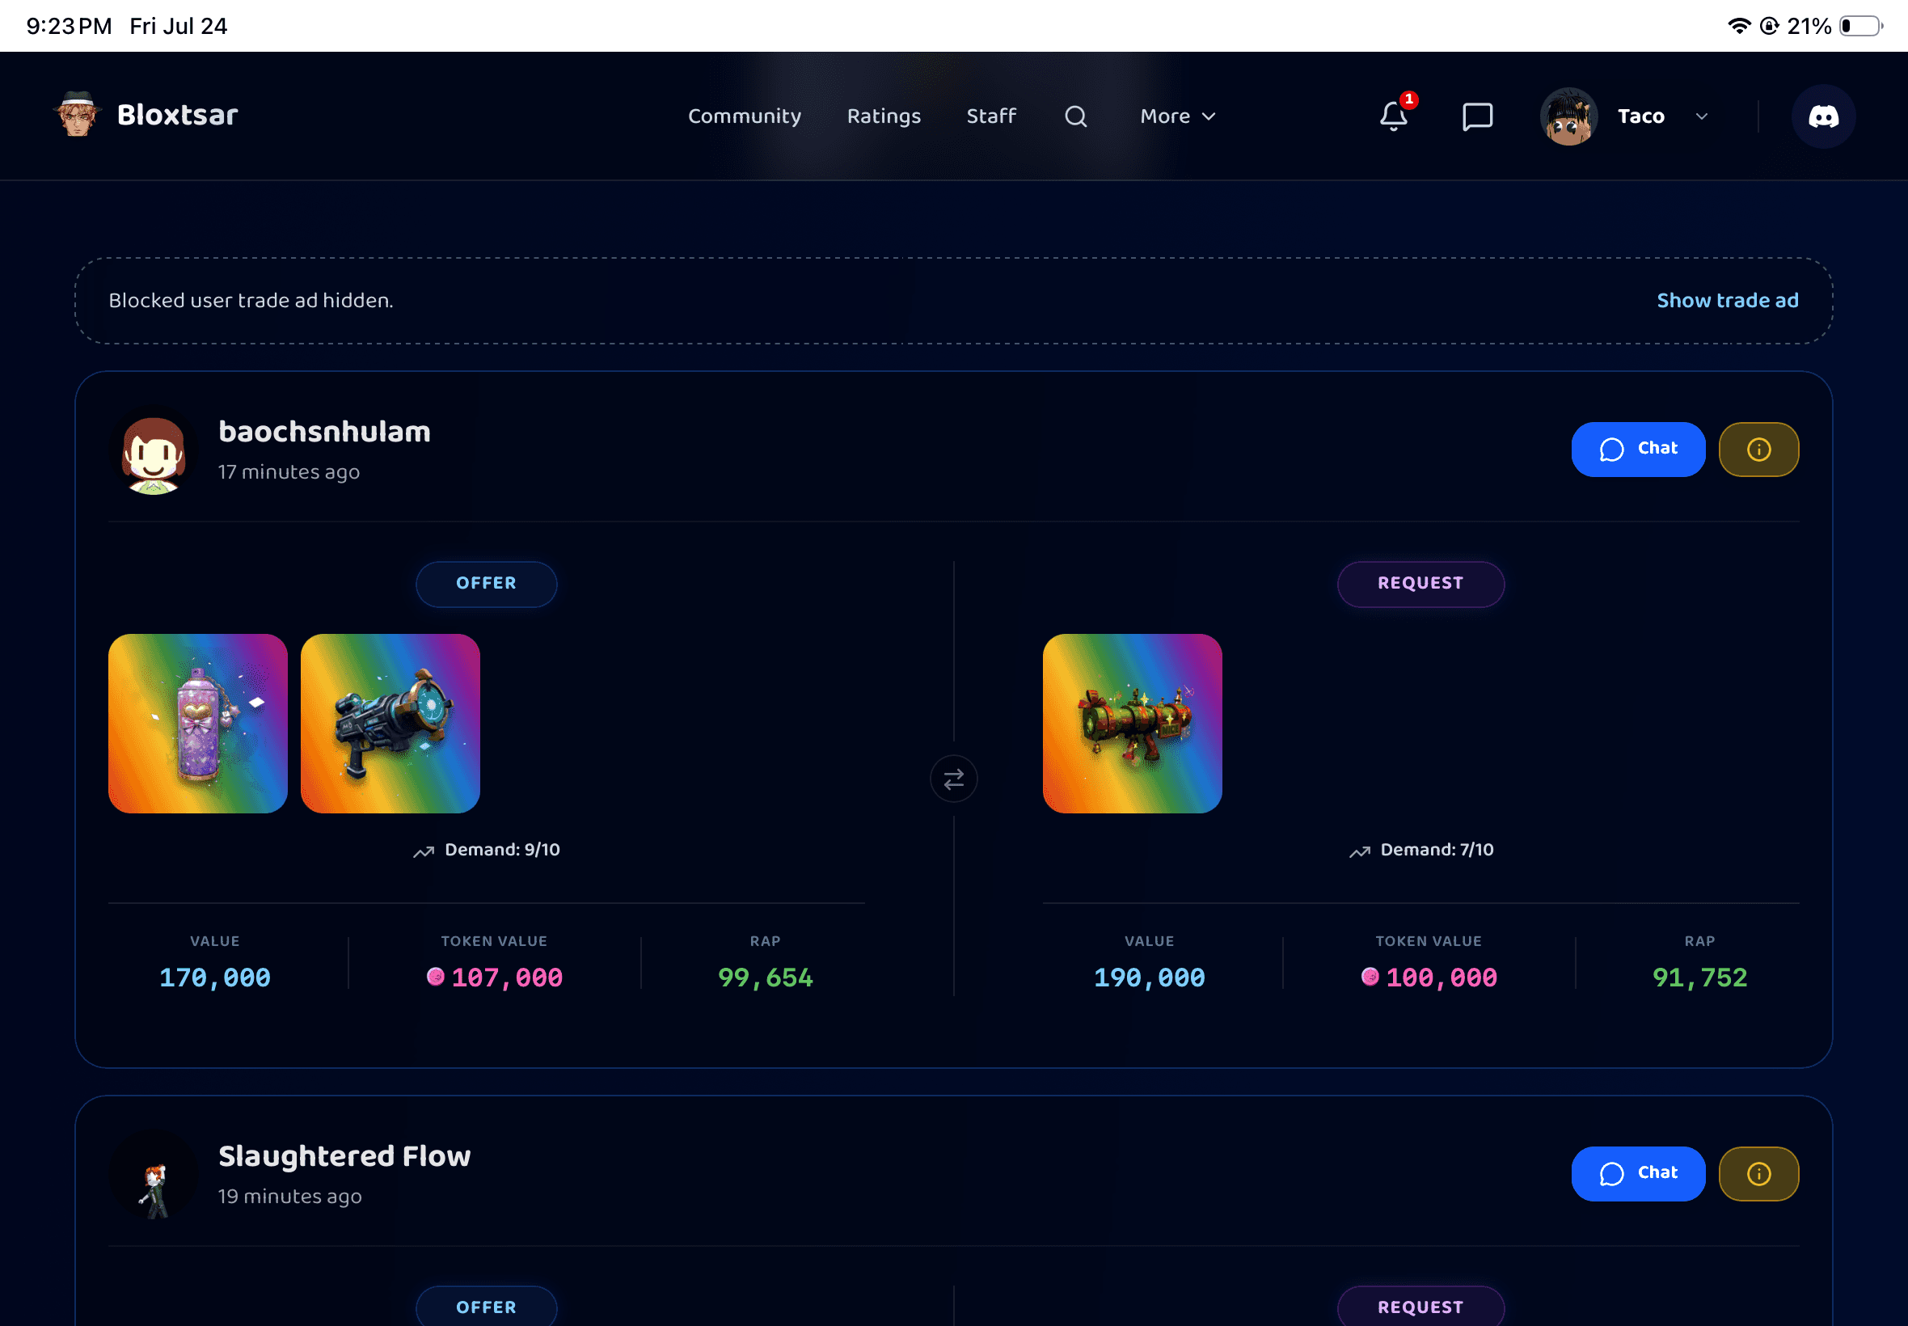Click request token value 100,000
Image resolution: width=1908 pixels, height=1326 pixels.
pyautogui.click(x=1442, y=977)
